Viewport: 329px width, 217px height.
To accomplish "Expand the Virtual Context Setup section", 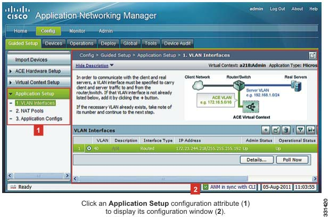I will point(37,83).
